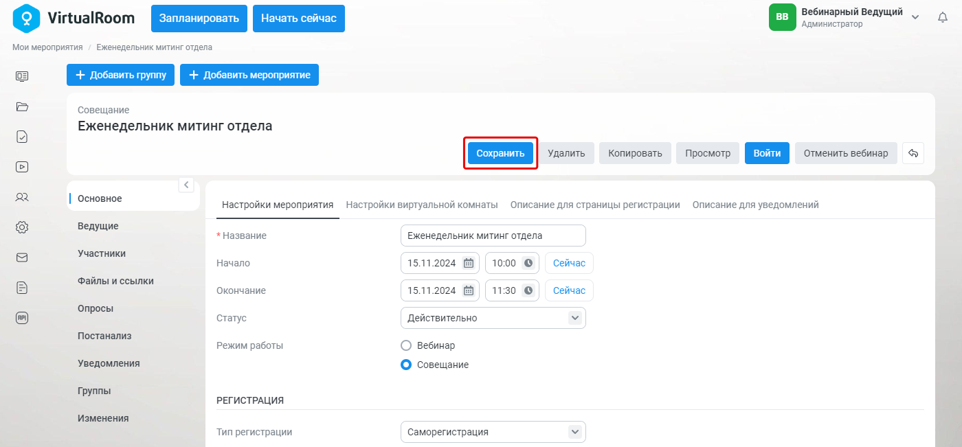
Task: Go to Ведущие section
Action: tap(98, 226)
